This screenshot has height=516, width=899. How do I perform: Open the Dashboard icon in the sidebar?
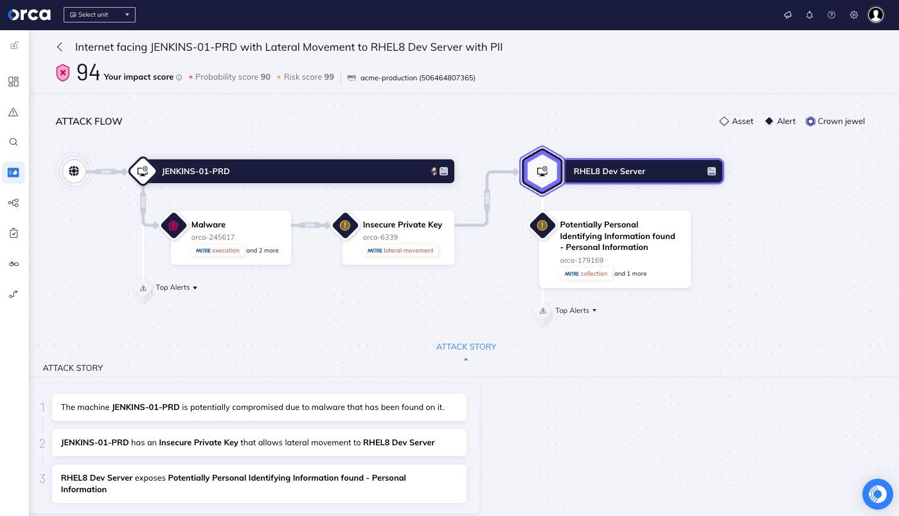pos(13,82)
